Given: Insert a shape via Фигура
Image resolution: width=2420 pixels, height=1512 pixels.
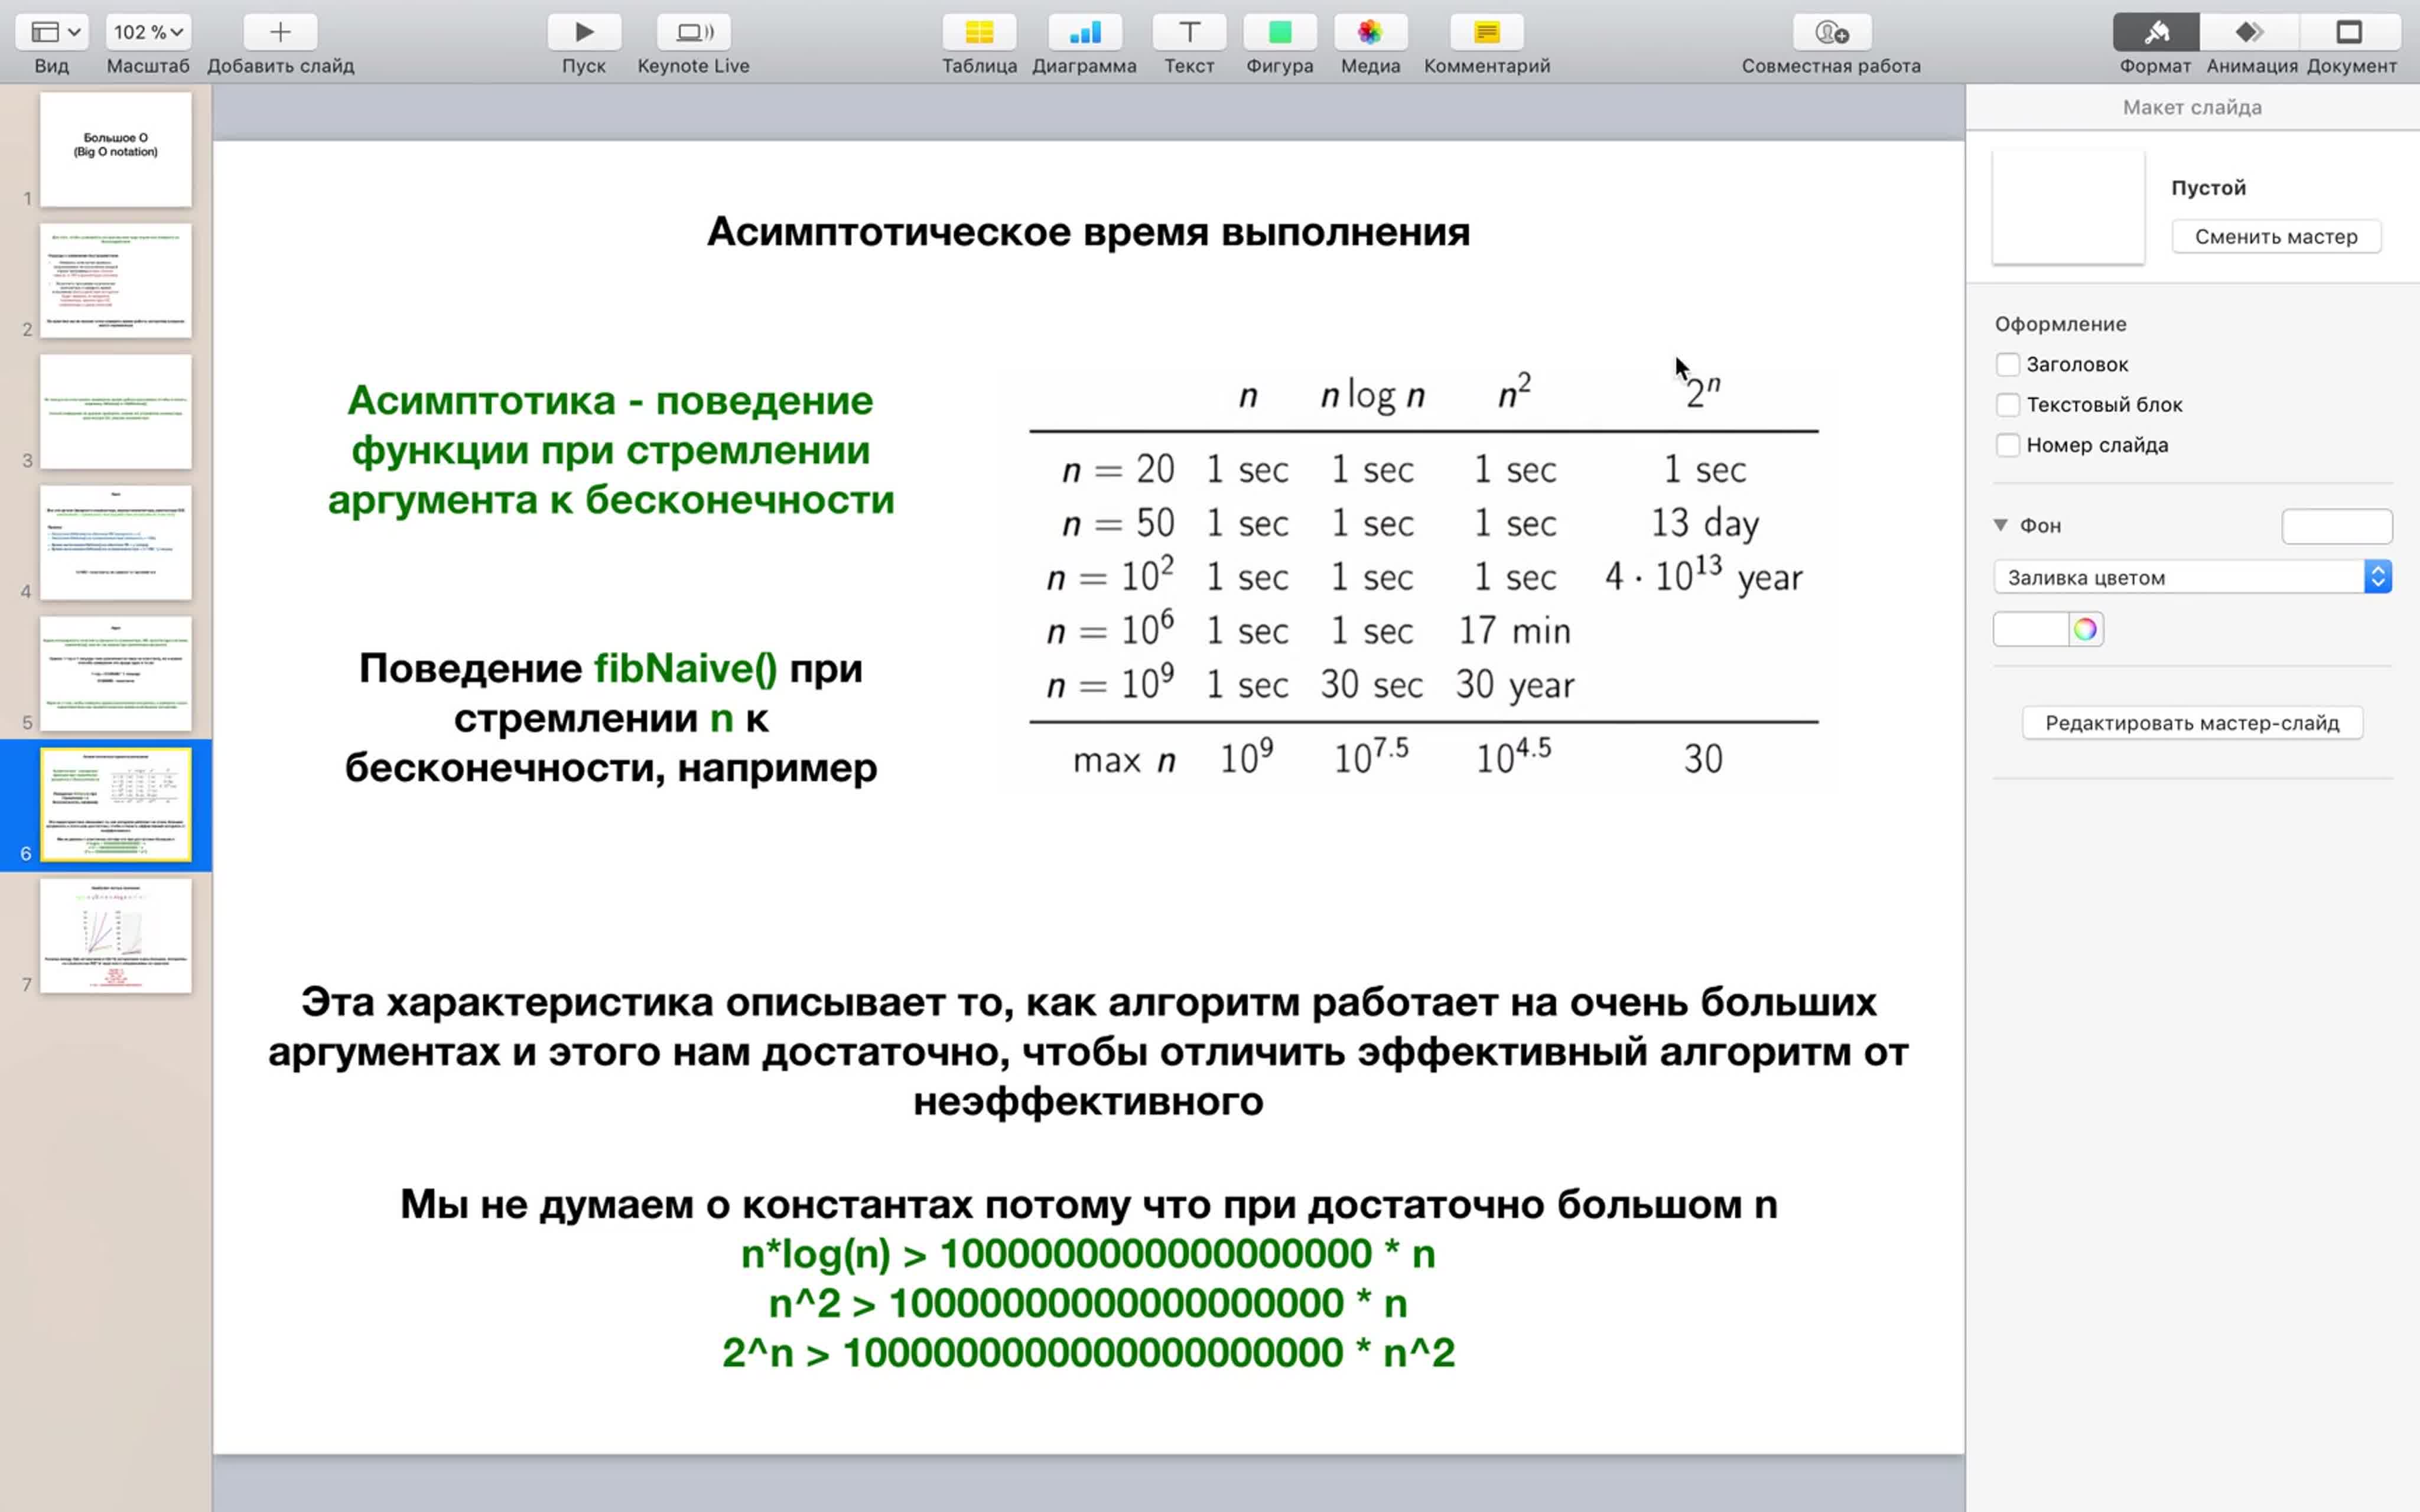Looking at the screenshot, I should coord(1280,32).
